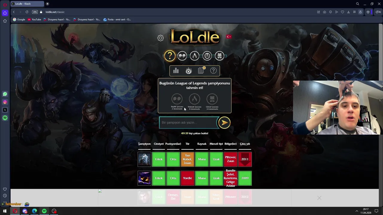Viewport: 383px width, 215px height.
Task: Open site security padlock info
Action: [x=41, y=12]
